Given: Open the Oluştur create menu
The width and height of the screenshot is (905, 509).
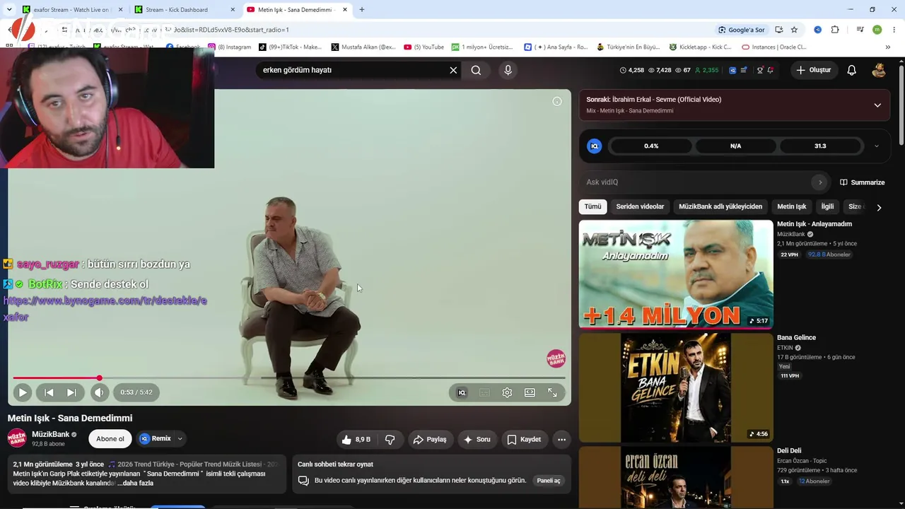Looking at the screenshot, I should tap(813, 70).
